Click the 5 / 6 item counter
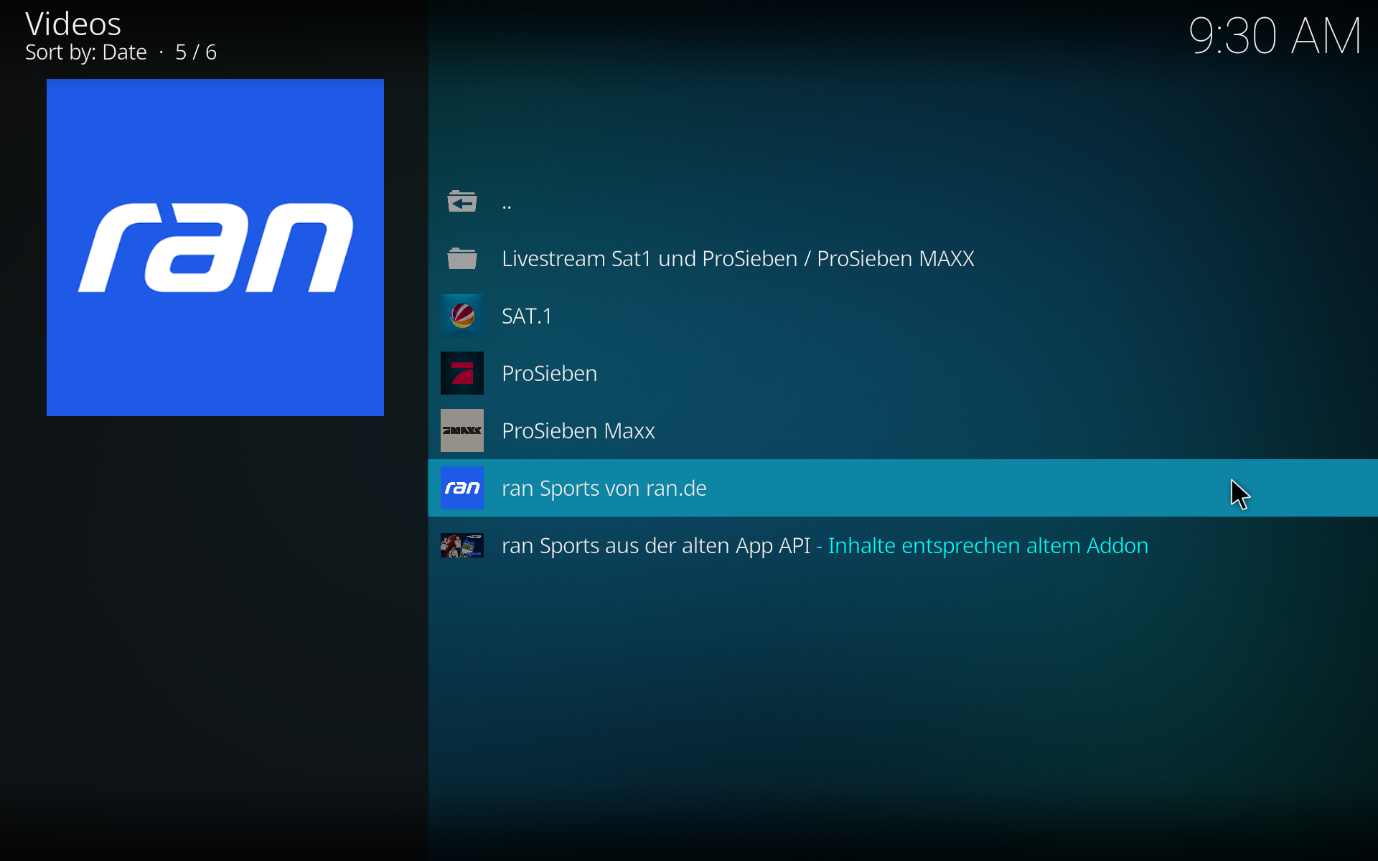Screen dimensions: 1378x861 point(196,52)
